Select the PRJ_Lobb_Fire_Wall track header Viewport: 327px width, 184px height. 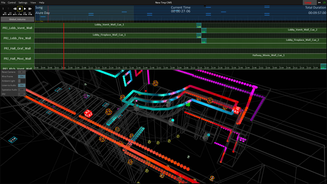17,38
